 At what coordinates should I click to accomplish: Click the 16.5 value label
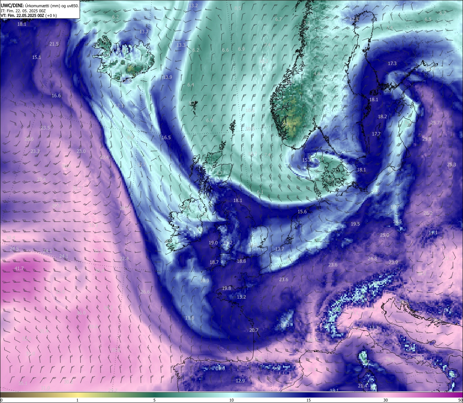click(x=166, y=137)
